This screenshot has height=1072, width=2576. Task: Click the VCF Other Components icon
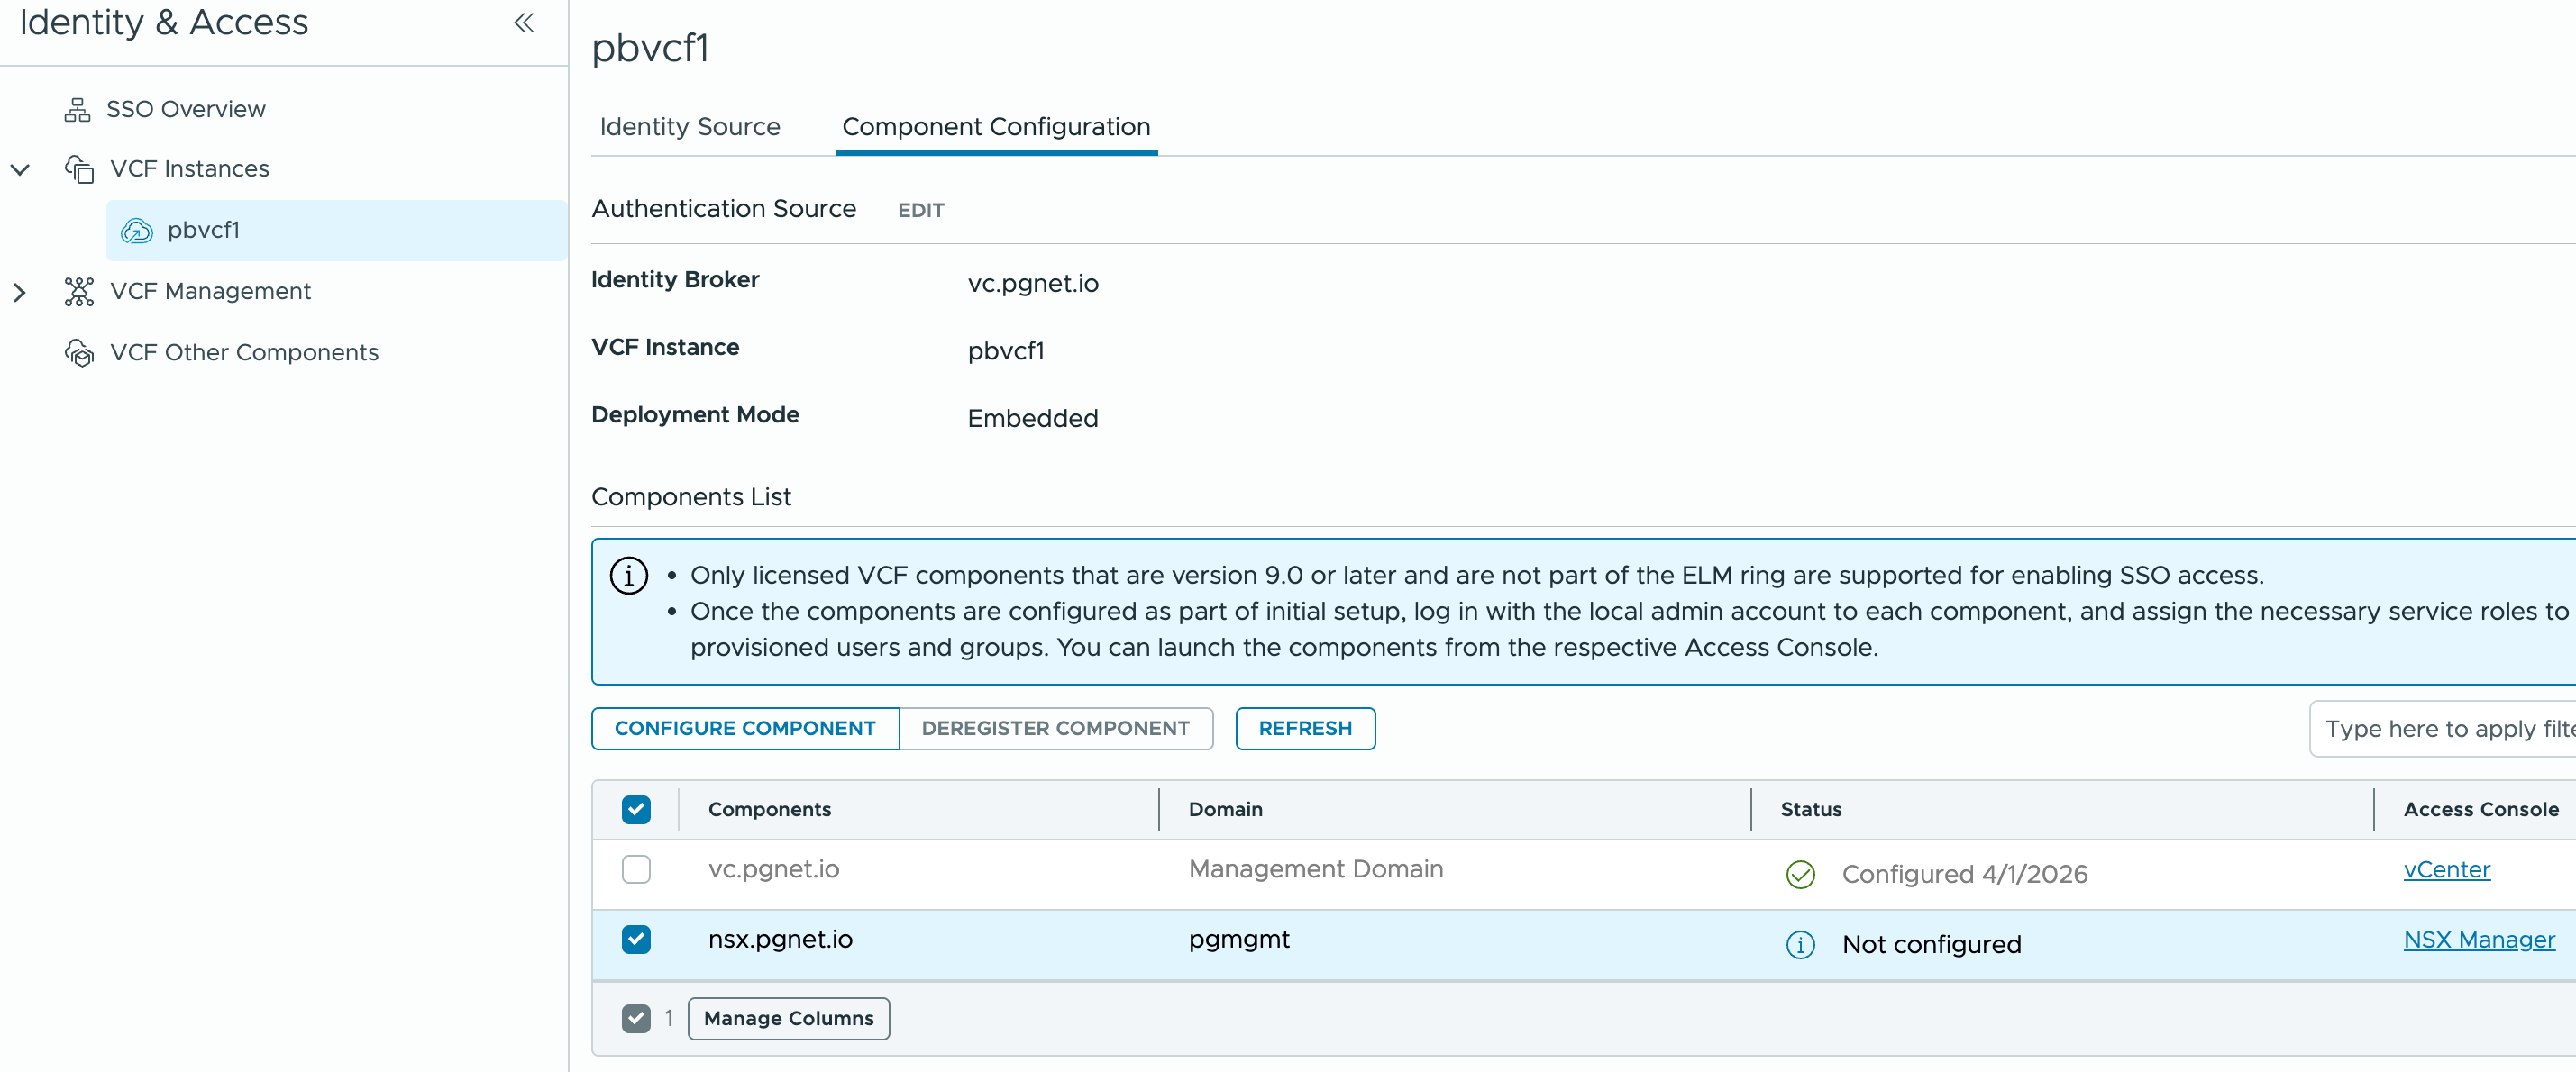click(x=79, y=352)
